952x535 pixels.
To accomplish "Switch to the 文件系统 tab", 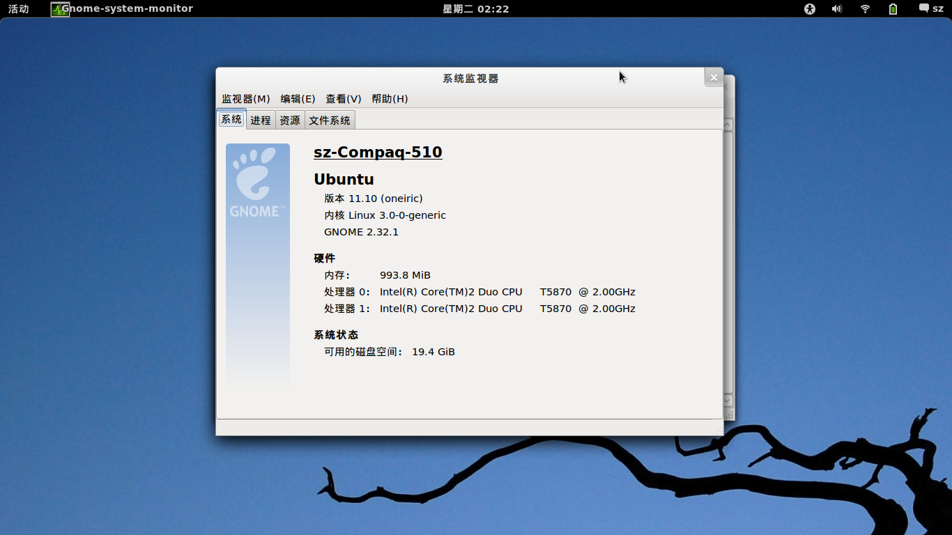I will pos(330,120).
